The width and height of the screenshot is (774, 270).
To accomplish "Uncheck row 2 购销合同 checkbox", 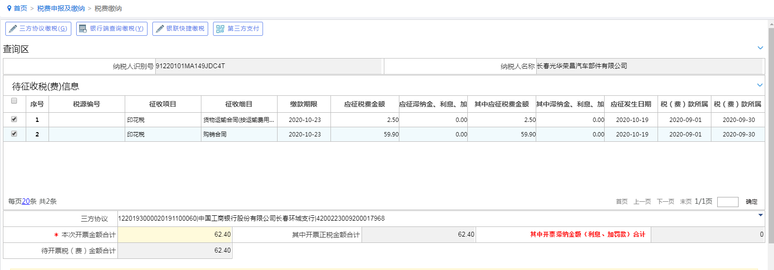I will 14,134.
